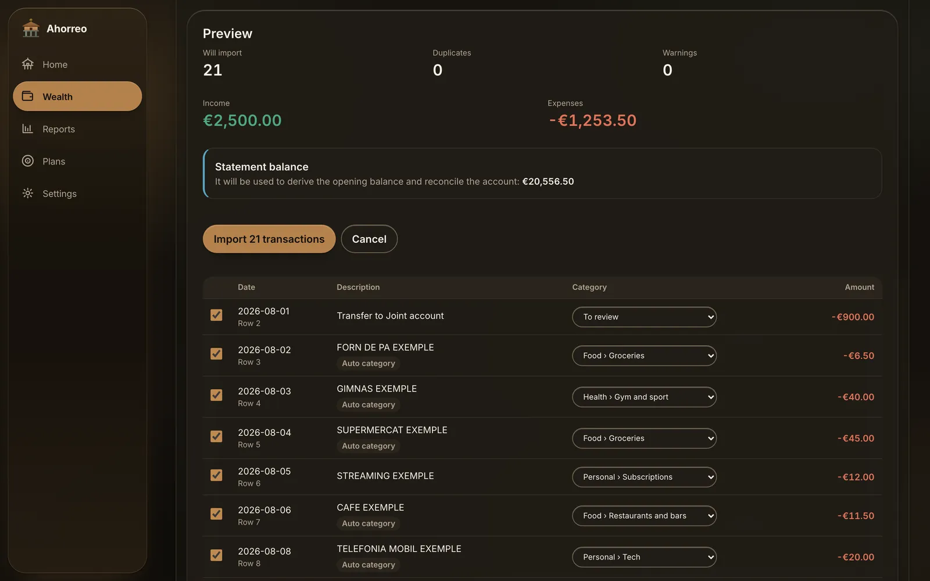Open the Home menu item
The width and height of the screenshot is (930, 581).
77,64
